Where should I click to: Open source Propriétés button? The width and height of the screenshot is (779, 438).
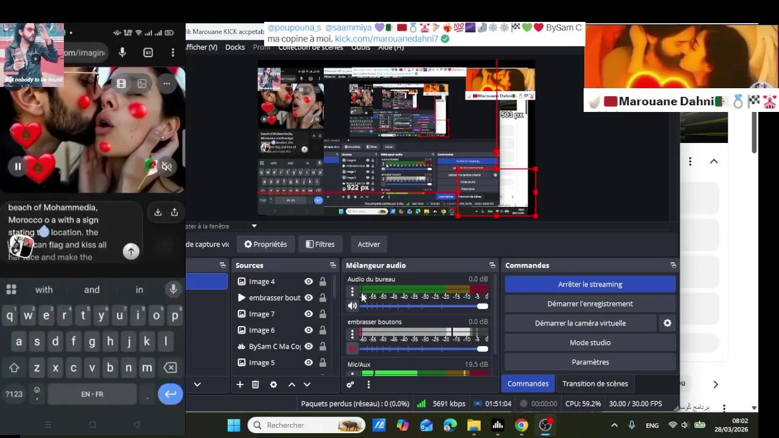coord(265,245)
